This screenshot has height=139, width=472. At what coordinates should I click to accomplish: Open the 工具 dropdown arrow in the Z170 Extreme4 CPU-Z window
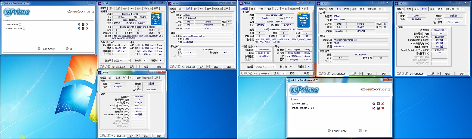[208, 67]
